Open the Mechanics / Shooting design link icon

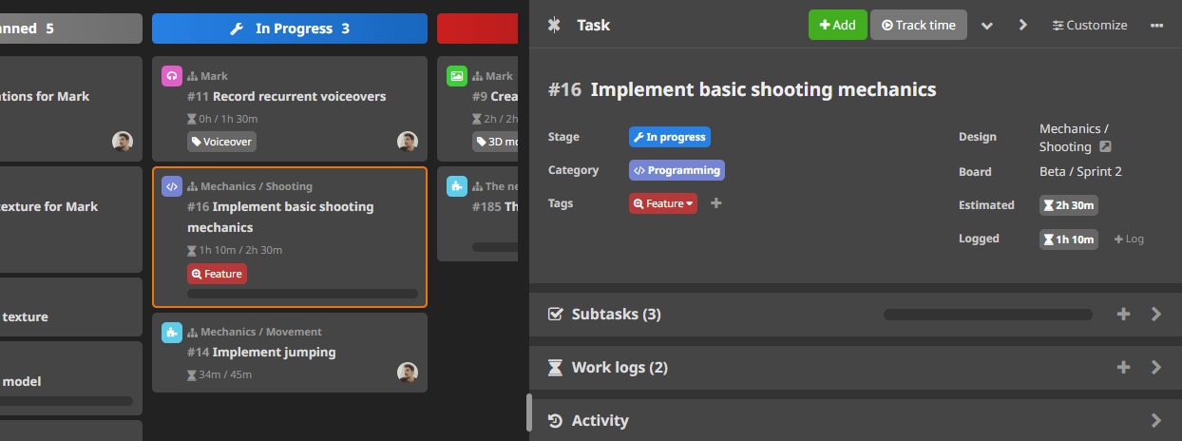tap(1105, 147)
